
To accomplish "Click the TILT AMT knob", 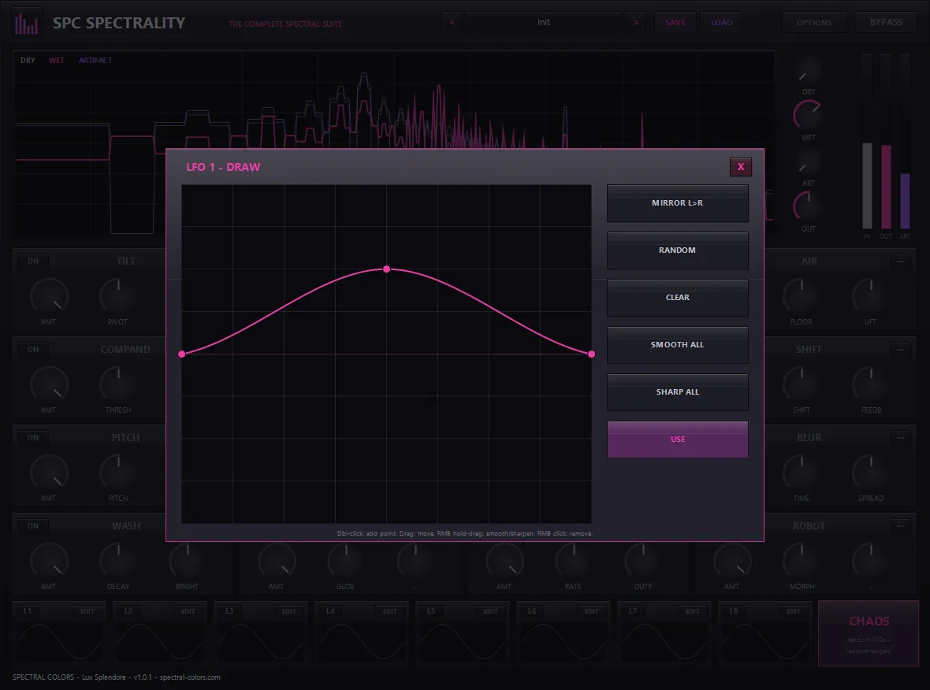I will (49, 296).
